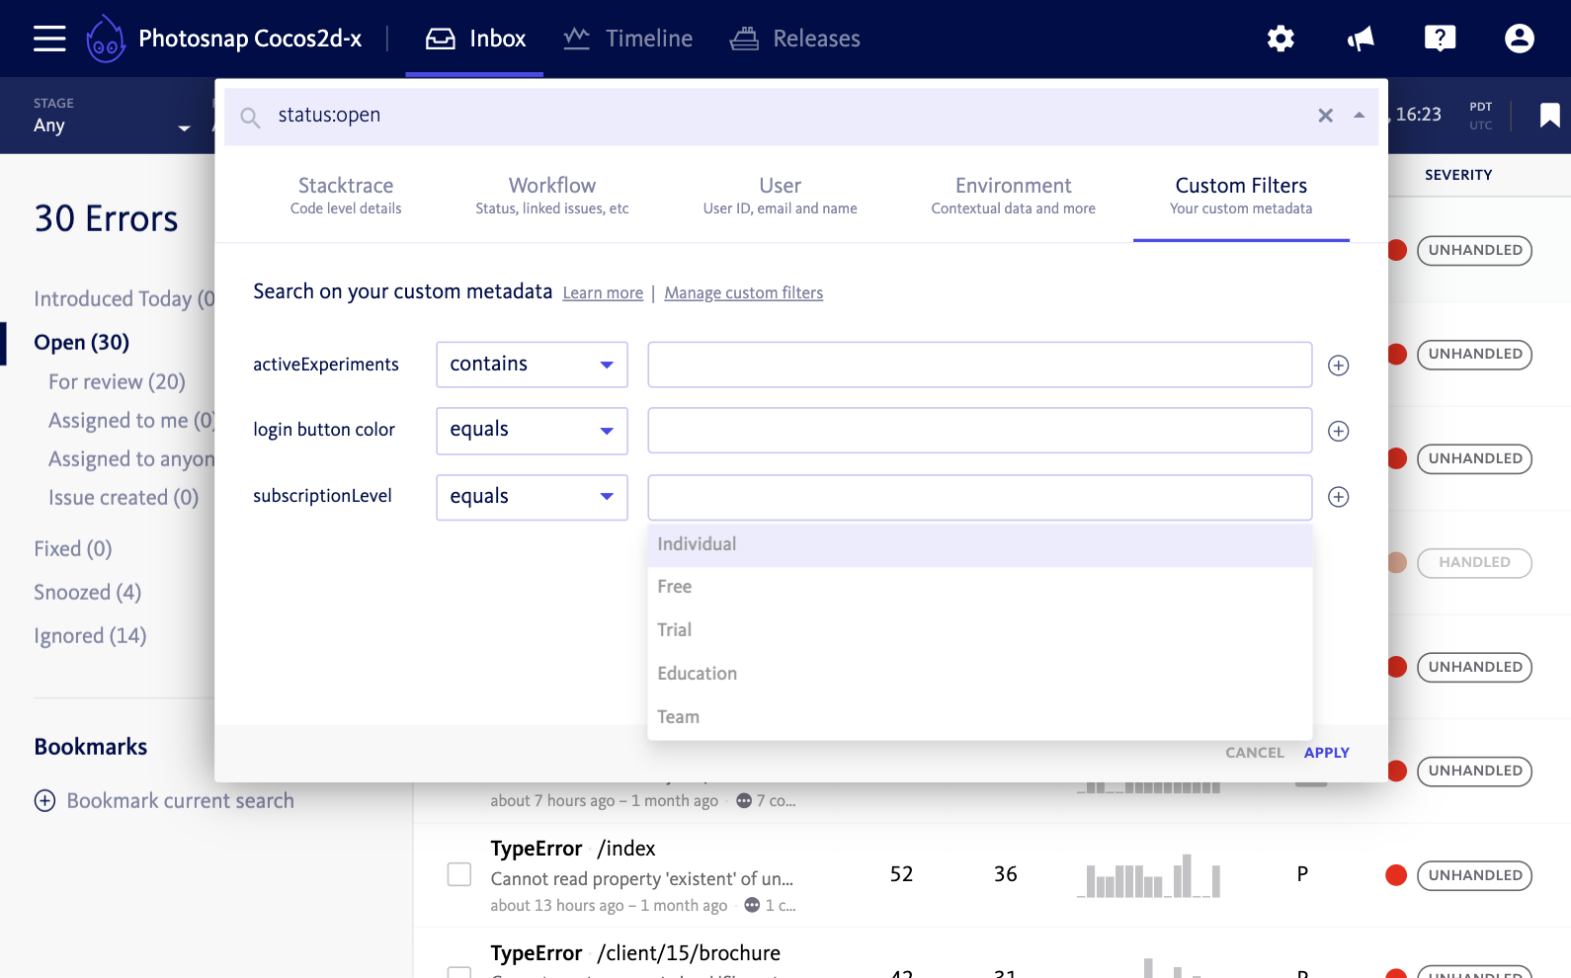Add another subscriptionLevel filter value
This screenshot has height=978, width=1571.
point(1338,497)
